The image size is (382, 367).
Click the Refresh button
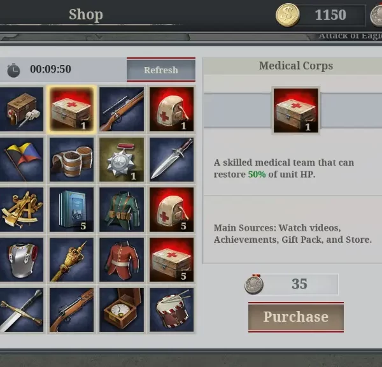pos(161,69)
